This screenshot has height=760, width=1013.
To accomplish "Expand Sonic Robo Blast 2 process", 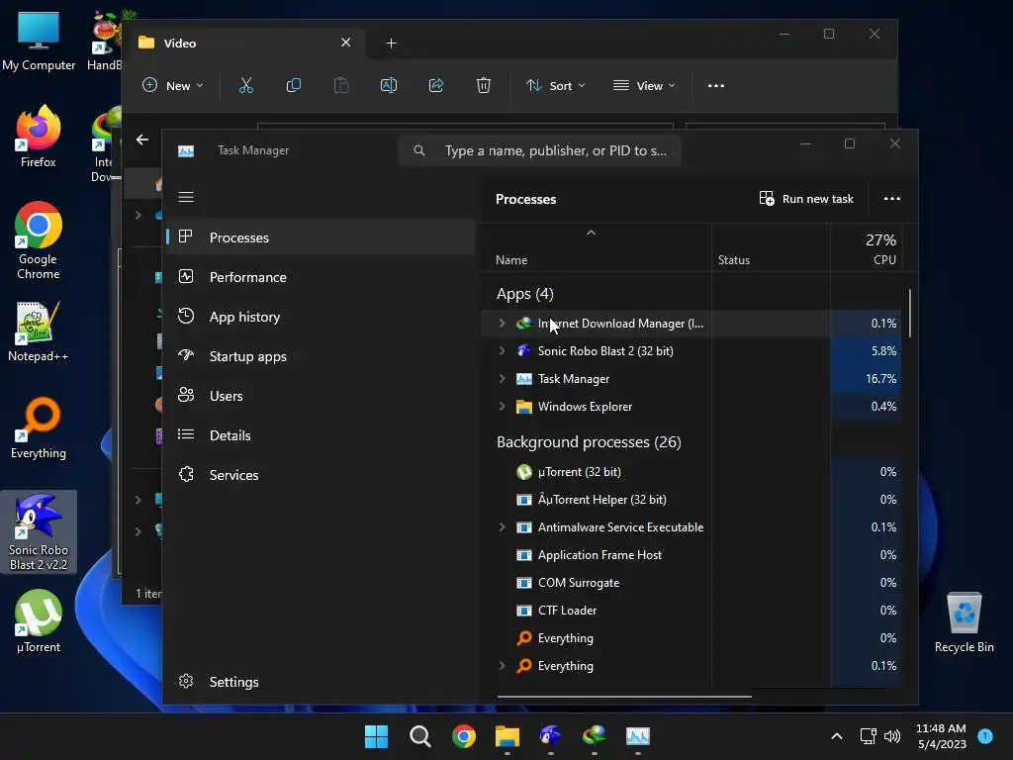I will pos(502,351).
